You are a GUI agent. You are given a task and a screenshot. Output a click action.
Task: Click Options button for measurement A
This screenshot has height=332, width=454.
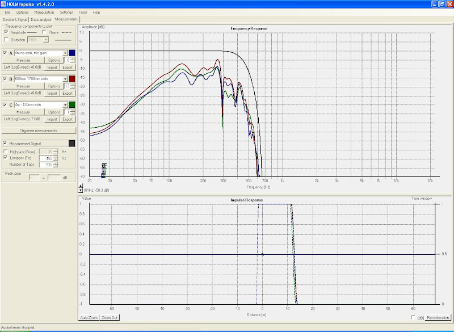[x=54, y=60]
